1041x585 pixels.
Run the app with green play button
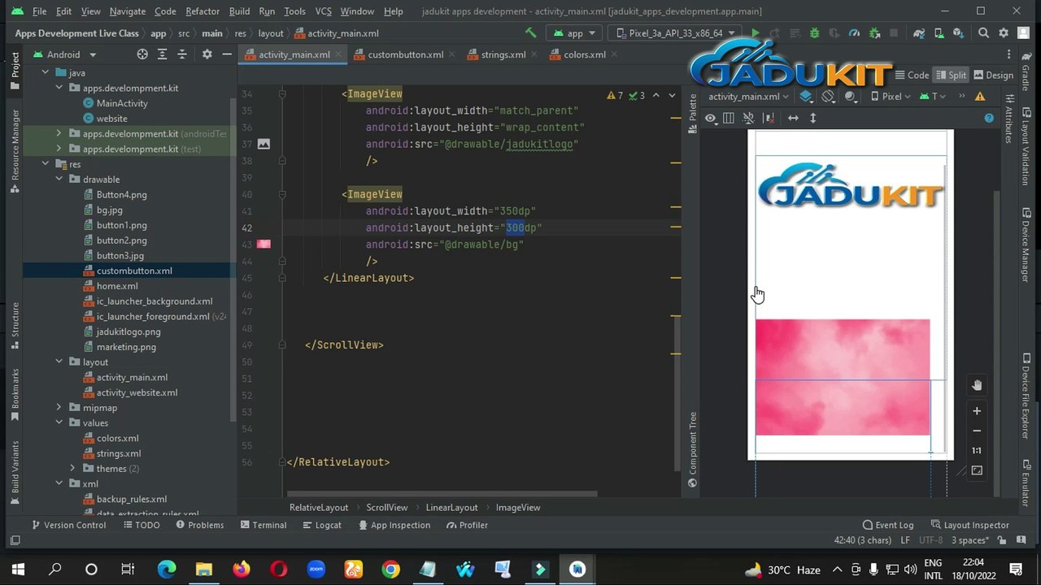756,33
